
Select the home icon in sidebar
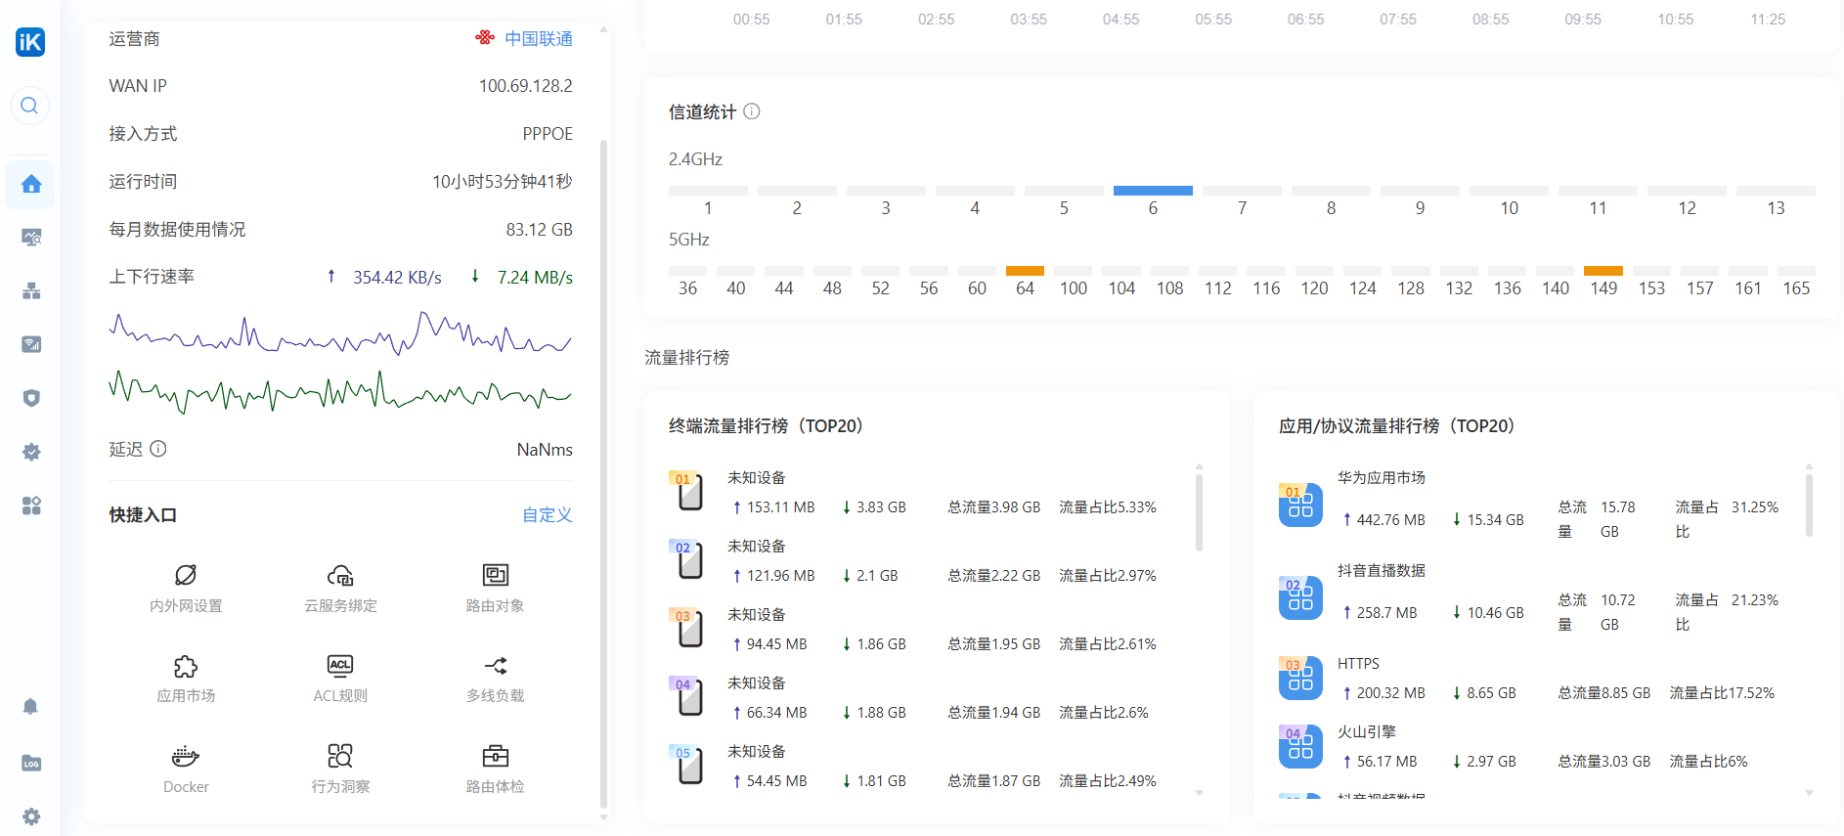pos(31,184)
